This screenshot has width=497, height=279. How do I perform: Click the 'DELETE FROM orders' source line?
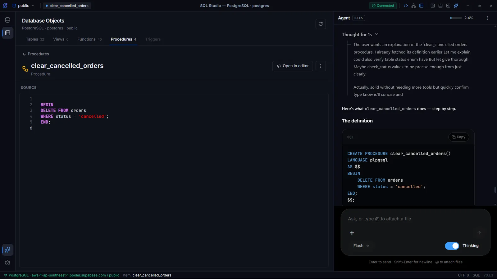coord(63,110)
